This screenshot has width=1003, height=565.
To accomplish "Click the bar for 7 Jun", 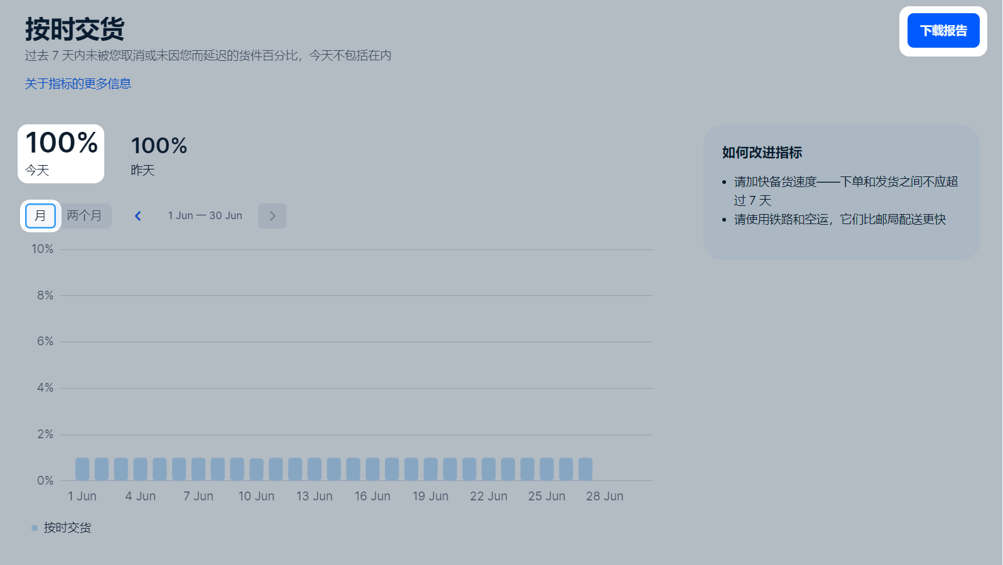I will (x=198, y=469).
